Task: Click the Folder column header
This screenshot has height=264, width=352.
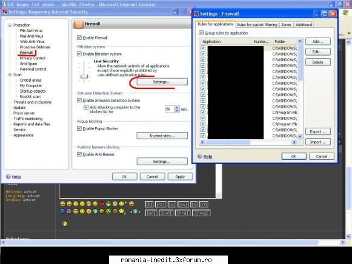Action: (285, 42)
